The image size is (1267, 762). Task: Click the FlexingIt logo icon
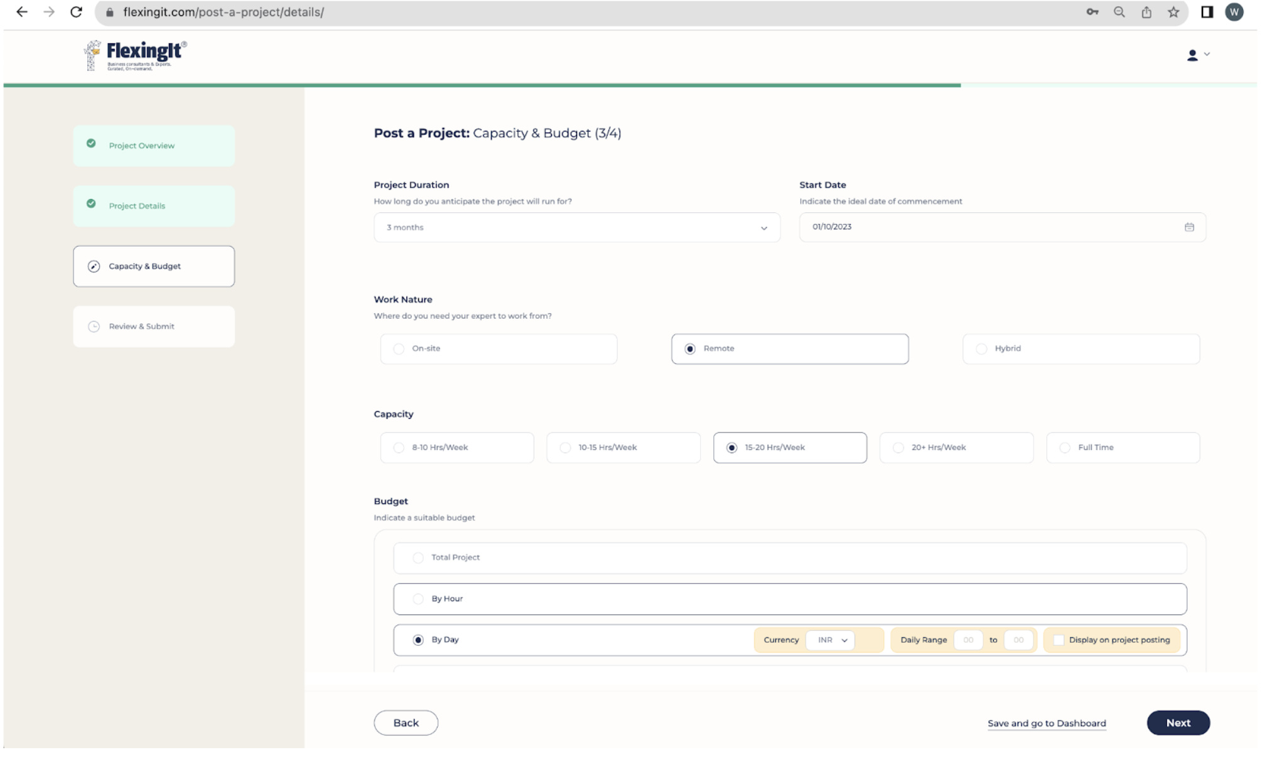click(x=92, y=55)
